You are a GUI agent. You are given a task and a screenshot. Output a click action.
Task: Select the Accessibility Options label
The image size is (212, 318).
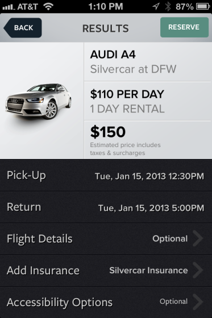point(60,302)
